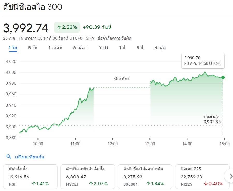Image resolution: width=233 pixels, height=191 pixels.
Task: Open the ดัชนีฮั่งเส็ง HSI card
Action: click(x=30, y=177)
